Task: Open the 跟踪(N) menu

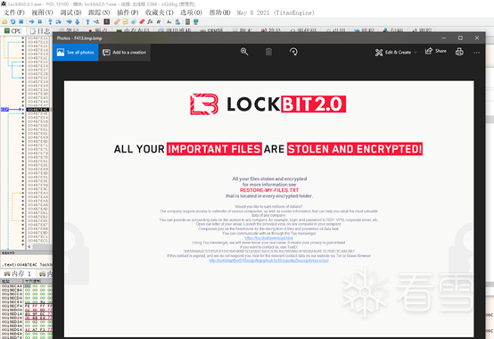Action: (x=99, y=12)
